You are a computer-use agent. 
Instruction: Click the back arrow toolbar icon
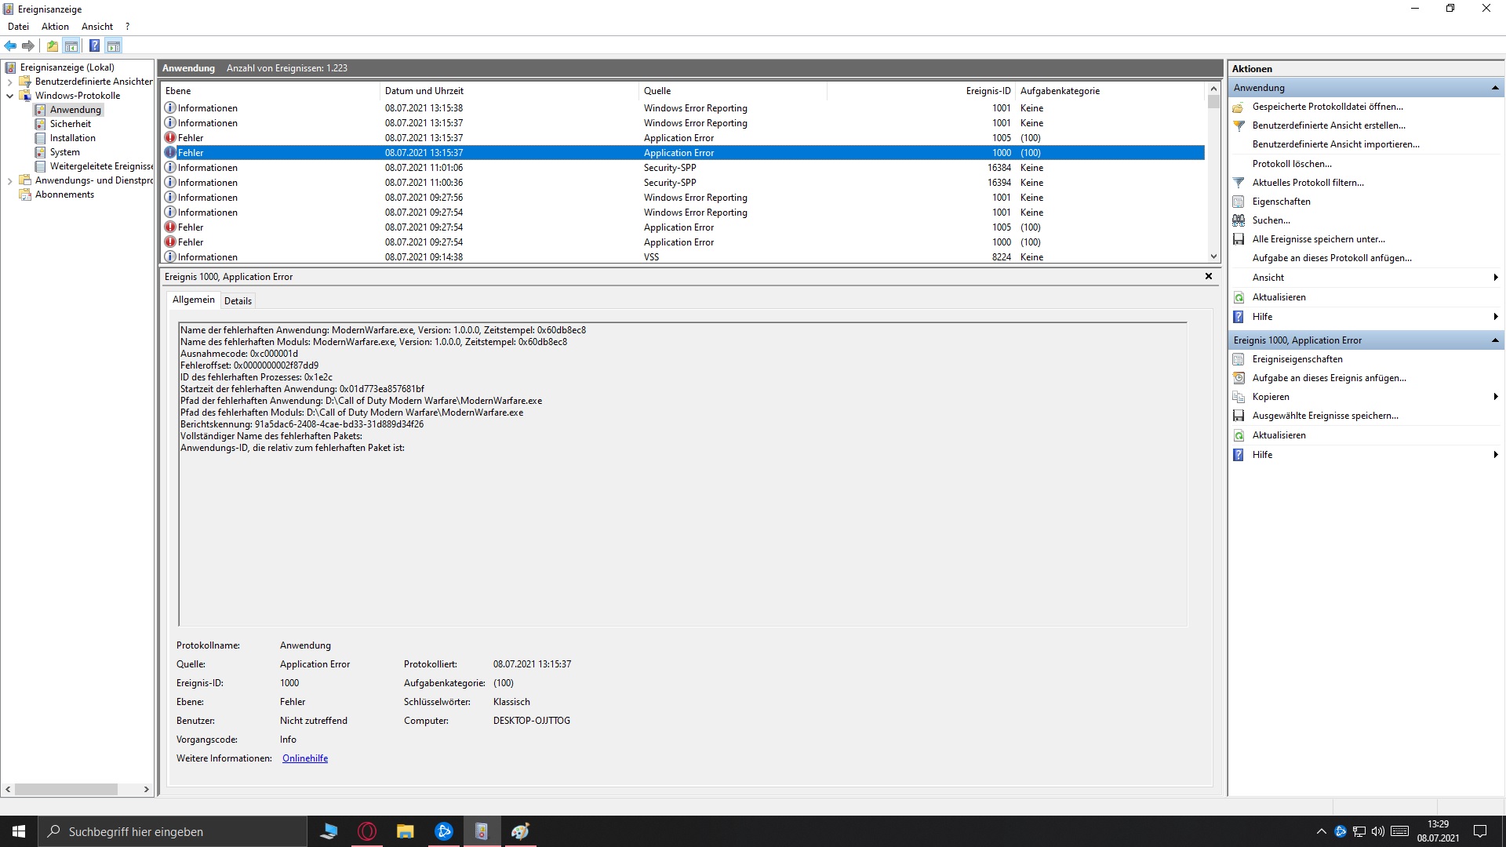tap(10, 45)
